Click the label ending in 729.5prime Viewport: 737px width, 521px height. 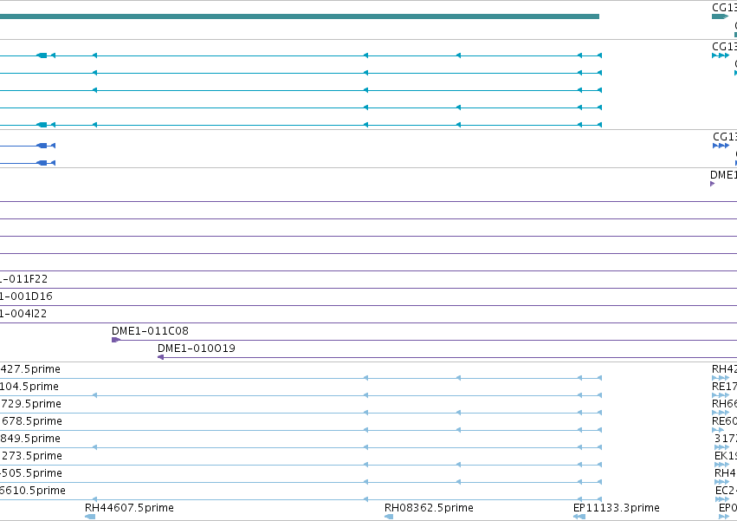30,404
